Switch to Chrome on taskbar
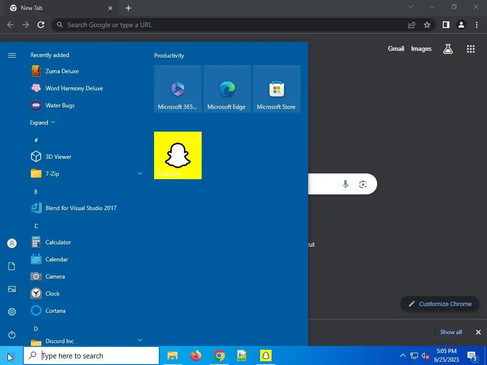This screenshot has height=365, width=487. click(x=219, y=355)
